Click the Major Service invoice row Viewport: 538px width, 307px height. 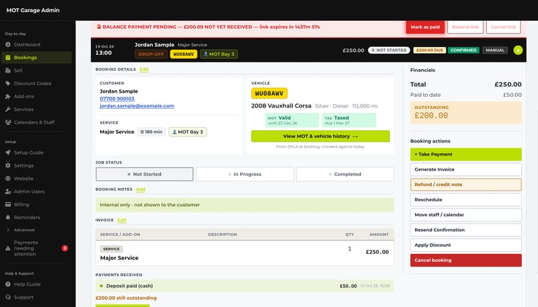[245, 253]
